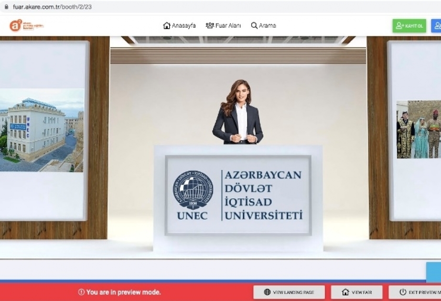
Task: Click the house icon in VIEW FAIR
Action: (x=345, y=292)
